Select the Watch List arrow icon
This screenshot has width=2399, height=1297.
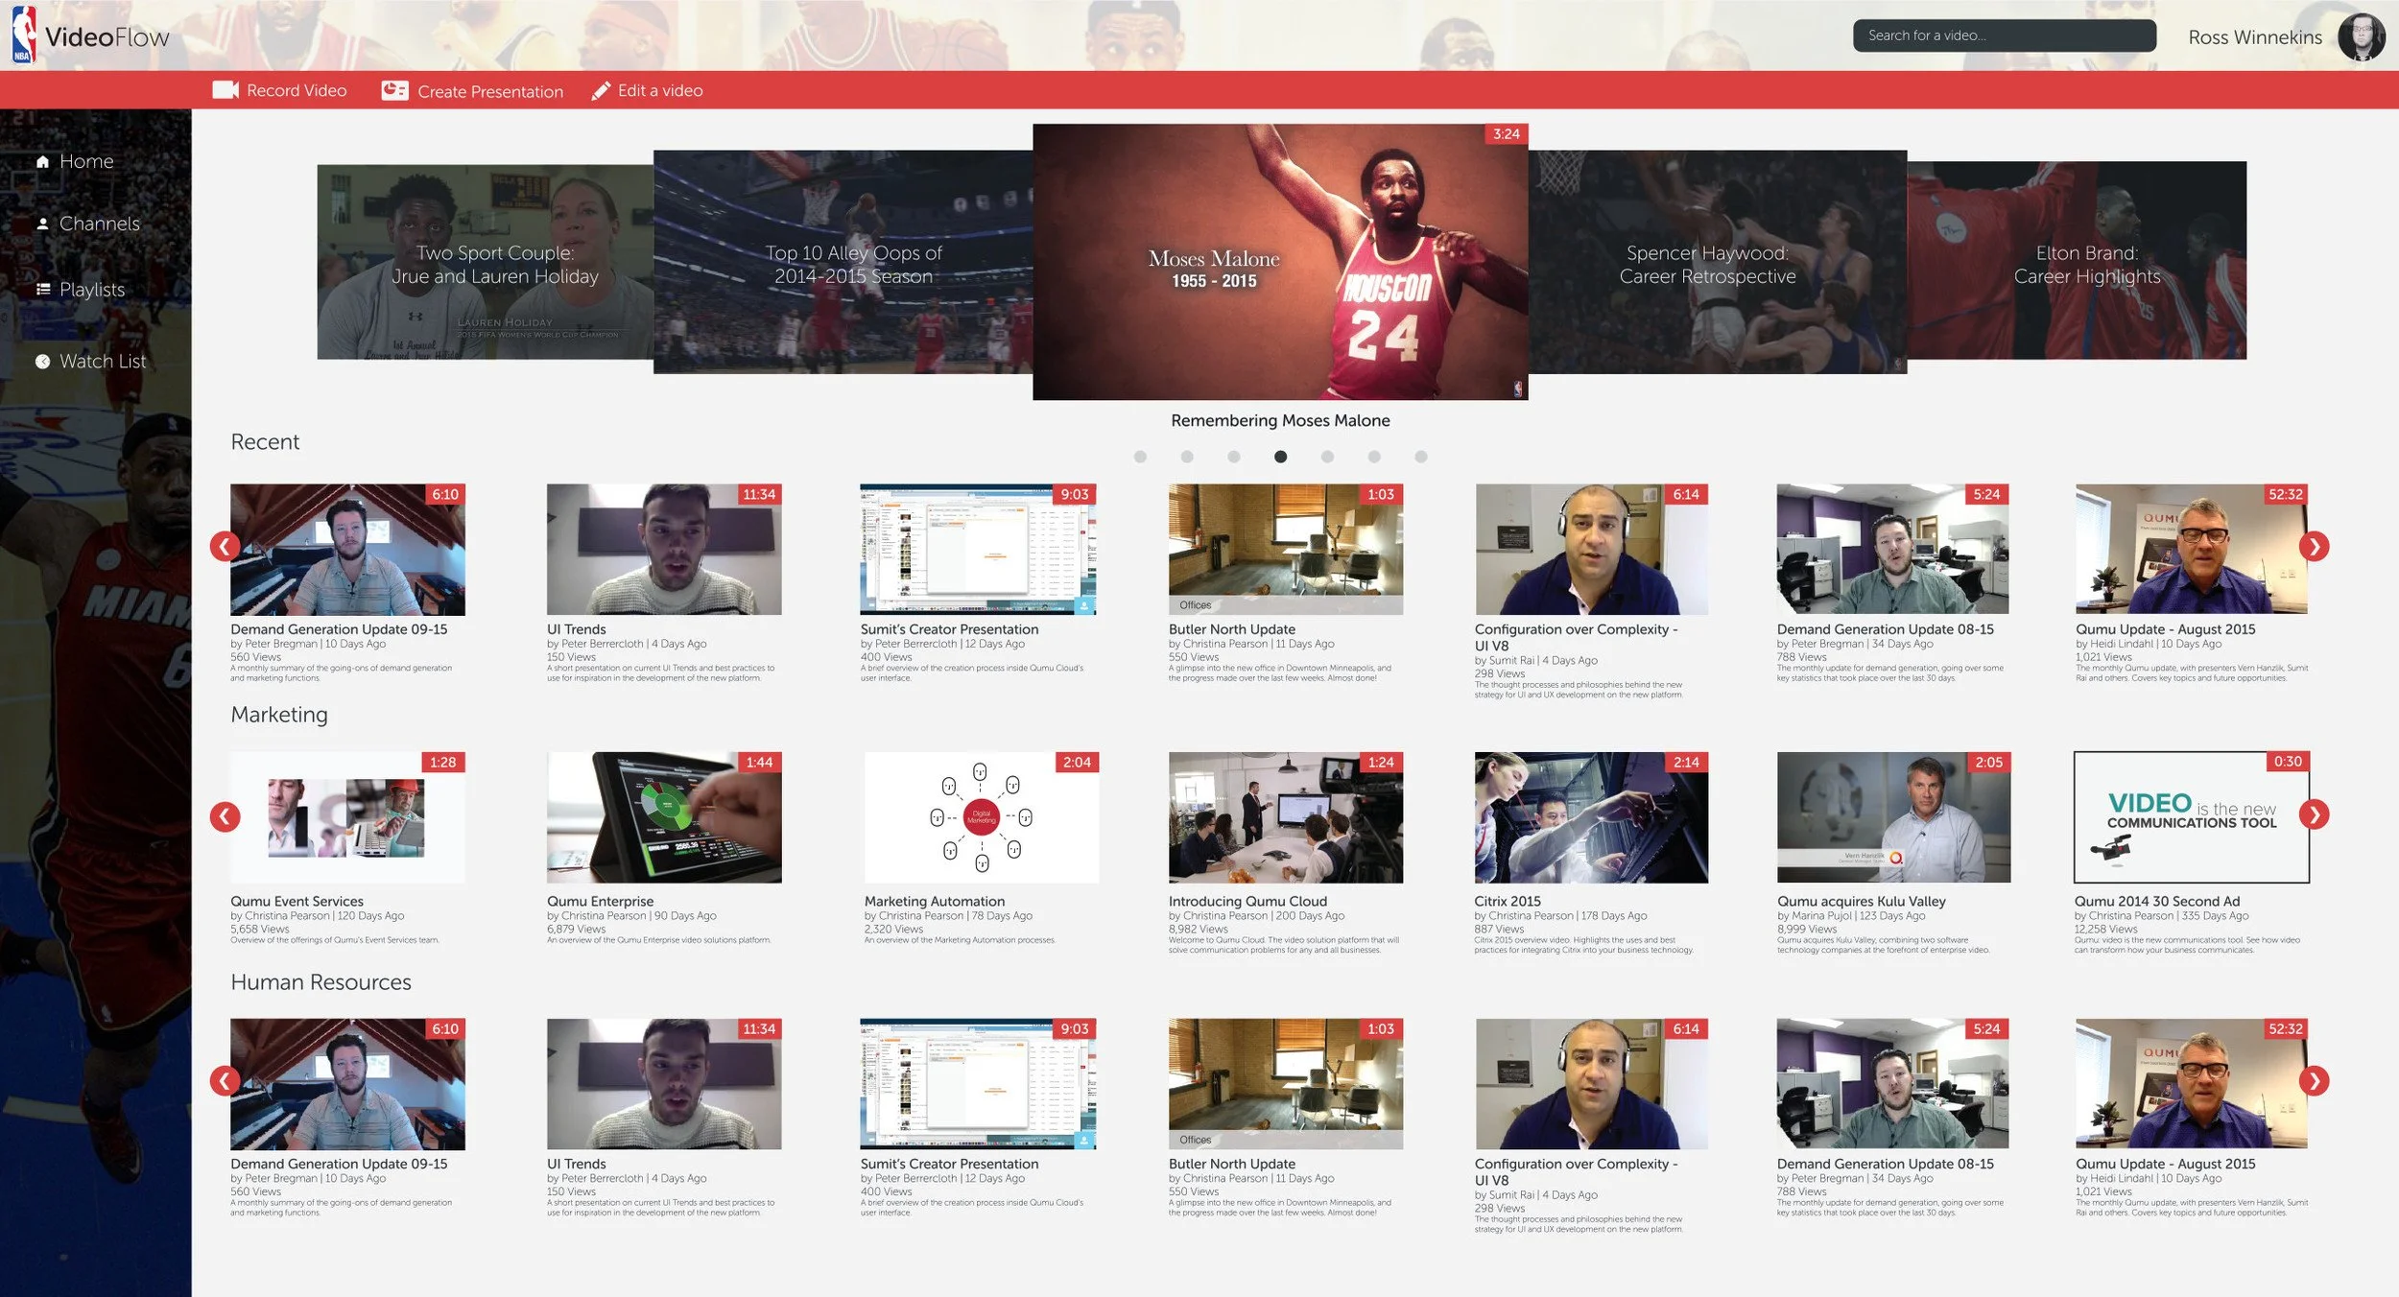point(42,361)
